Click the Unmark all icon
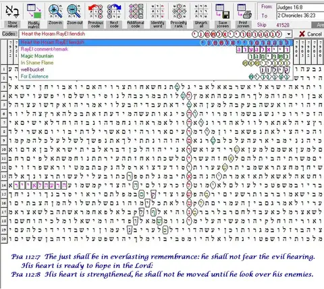The width and height of the screenshot is (324, 289). (201, 11)
